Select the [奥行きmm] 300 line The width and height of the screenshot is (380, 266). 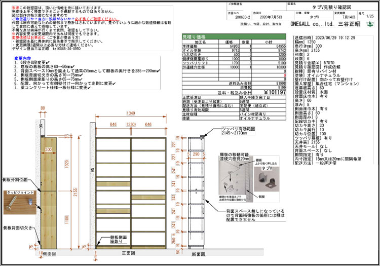click(x=308, y=46)
